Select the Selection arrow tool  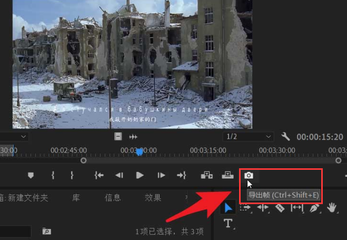pos(229,208)
